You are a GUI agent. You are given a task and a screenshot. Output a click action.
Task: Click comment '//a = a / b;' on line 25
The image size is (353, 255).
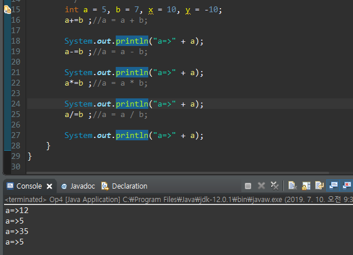click(120, 115)
